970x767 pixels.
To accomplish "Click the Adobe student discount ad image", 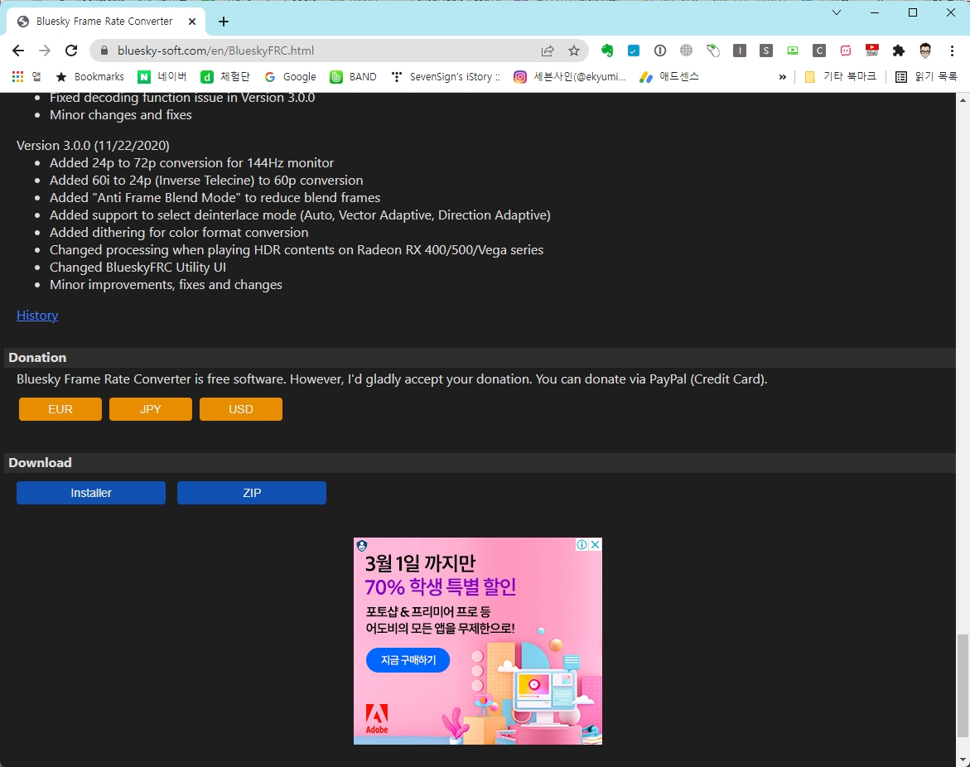I will [478, 641].
